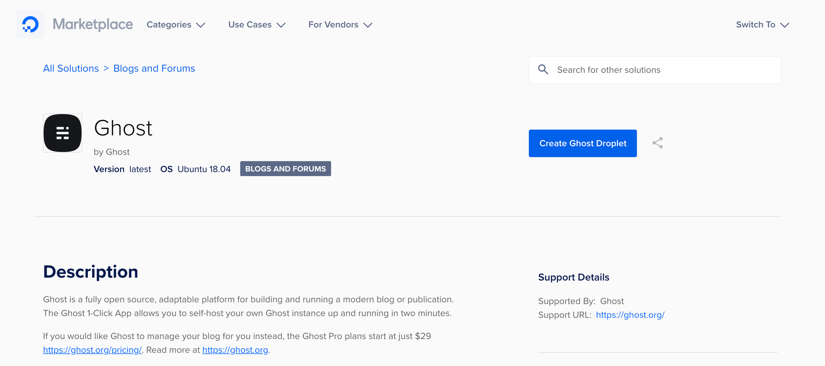The width and height of the screenshot is (825, 366).
Task: Click the Support Details heading
Action: coord(574,277)
